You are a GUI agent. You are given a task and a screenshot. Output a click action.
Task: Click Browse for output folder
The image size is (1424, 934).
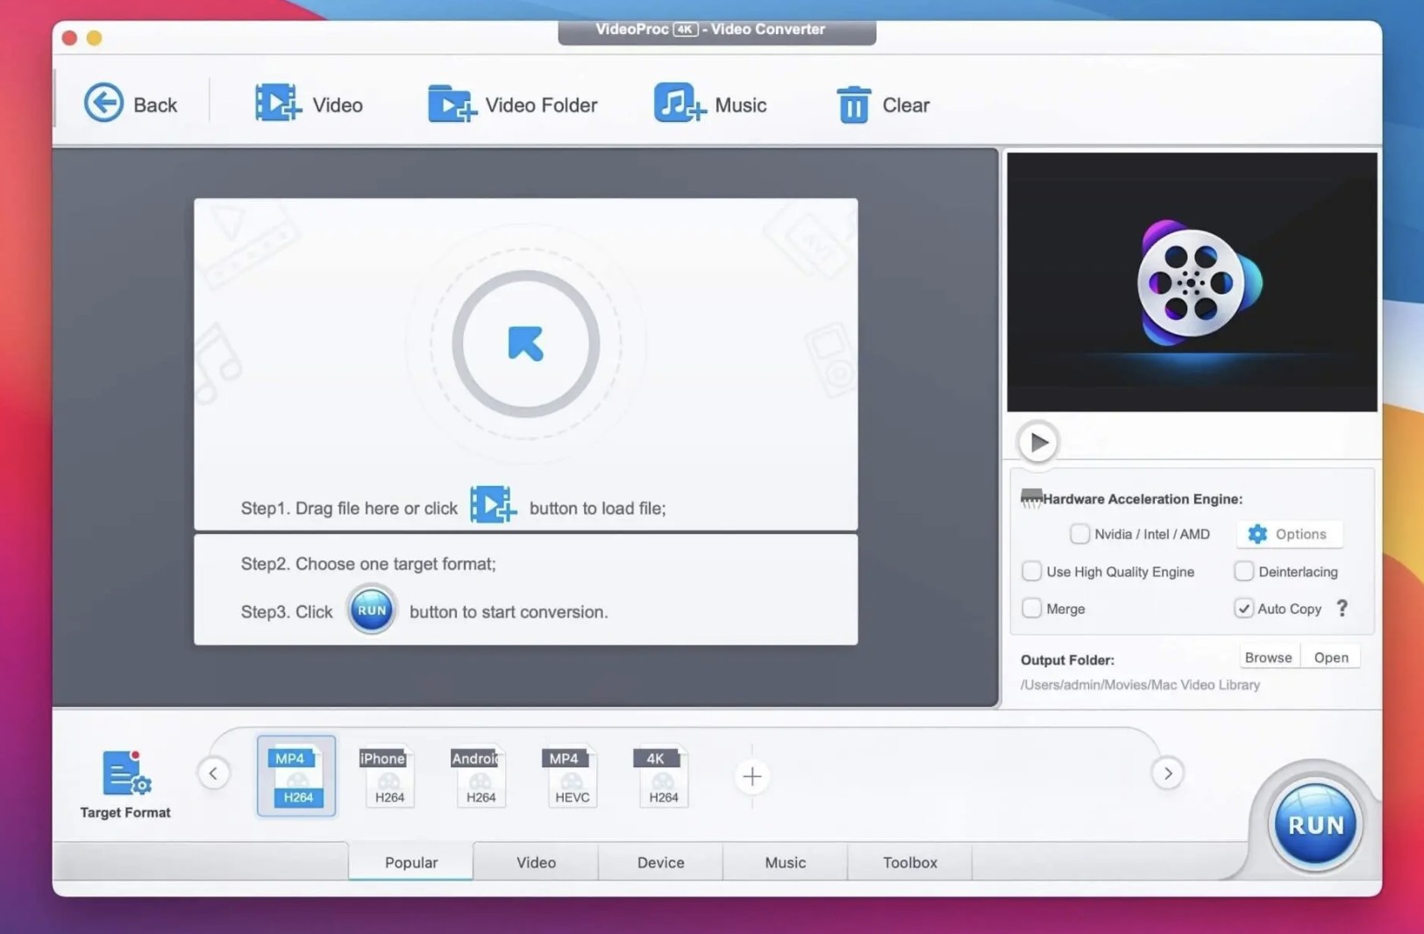coord(1268,658)
